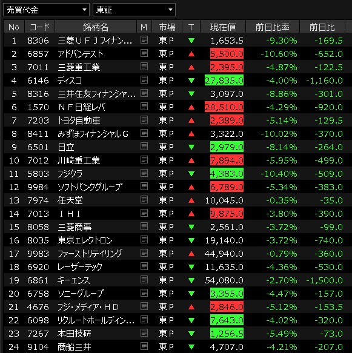Select stock name トヨタ自動車
The width and height of the screenshot is (352, 353).
79,120
